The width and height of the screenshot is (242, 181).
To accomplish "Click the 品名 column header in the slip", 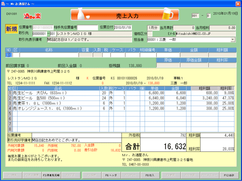I will click(58, 88).
